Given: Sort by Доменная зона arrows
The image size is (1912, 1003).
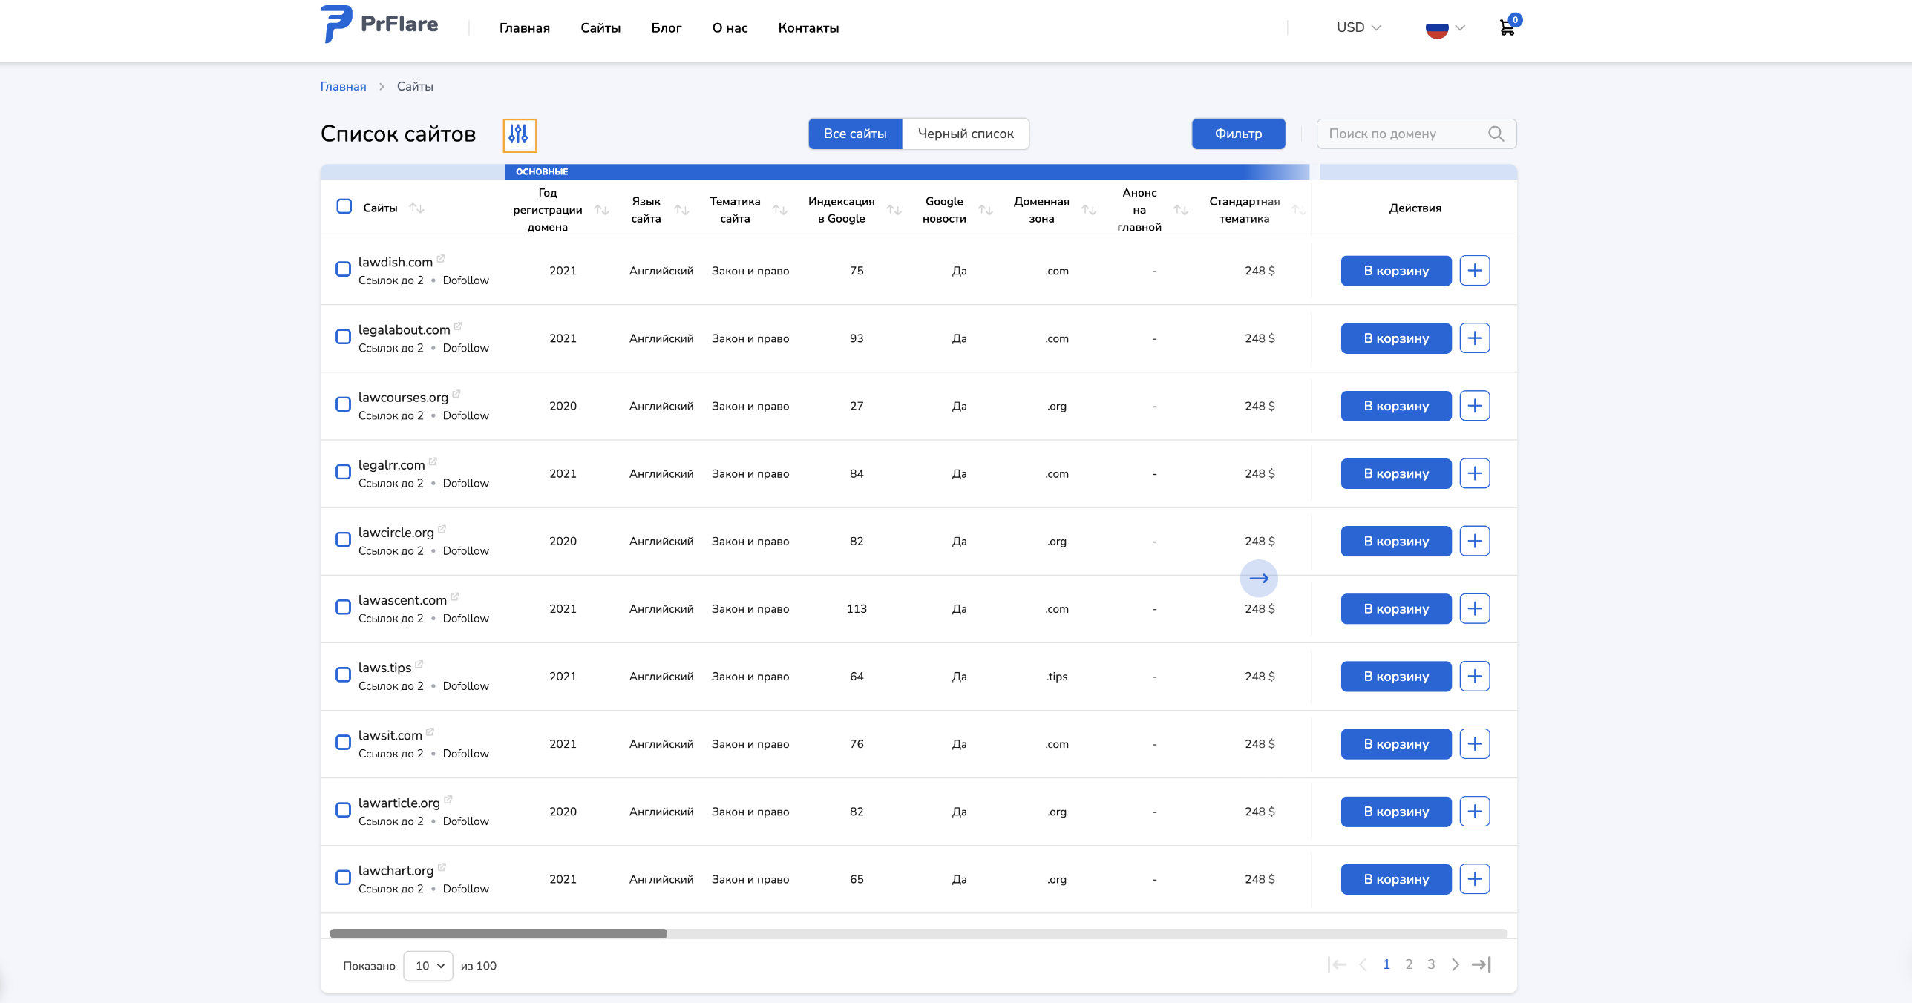Looking at the screenshot, I should pyautogui.click(x=1089, y=210).
